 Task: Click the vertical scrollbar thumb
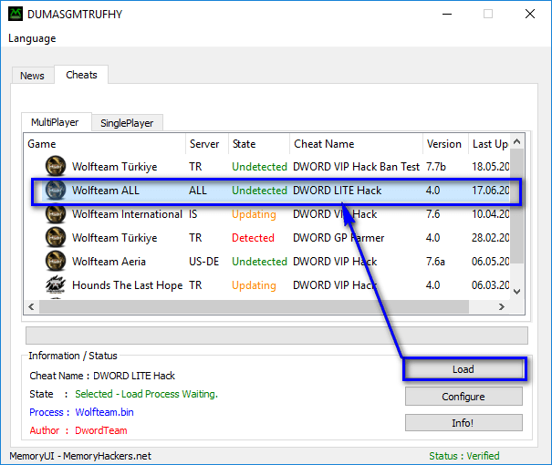(516, 206)
